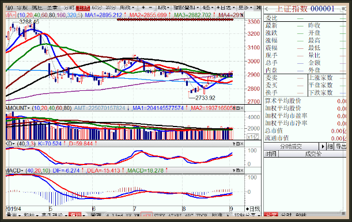Click the KD panel help icon
The image size is (352, 222).
(234, 144)
